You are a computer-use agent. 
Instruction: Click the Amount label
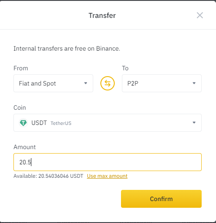(x=25, y=147)
